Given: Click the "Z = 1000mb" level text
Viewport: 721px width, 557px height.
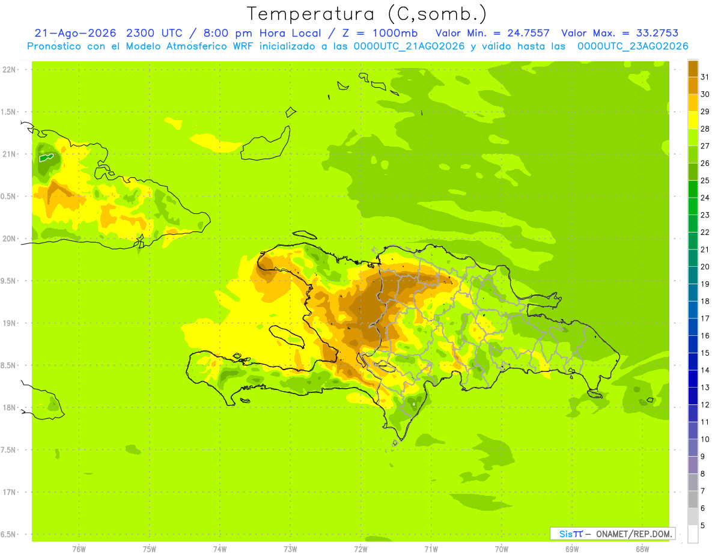Looking at the screenshot, I should 382,33.
